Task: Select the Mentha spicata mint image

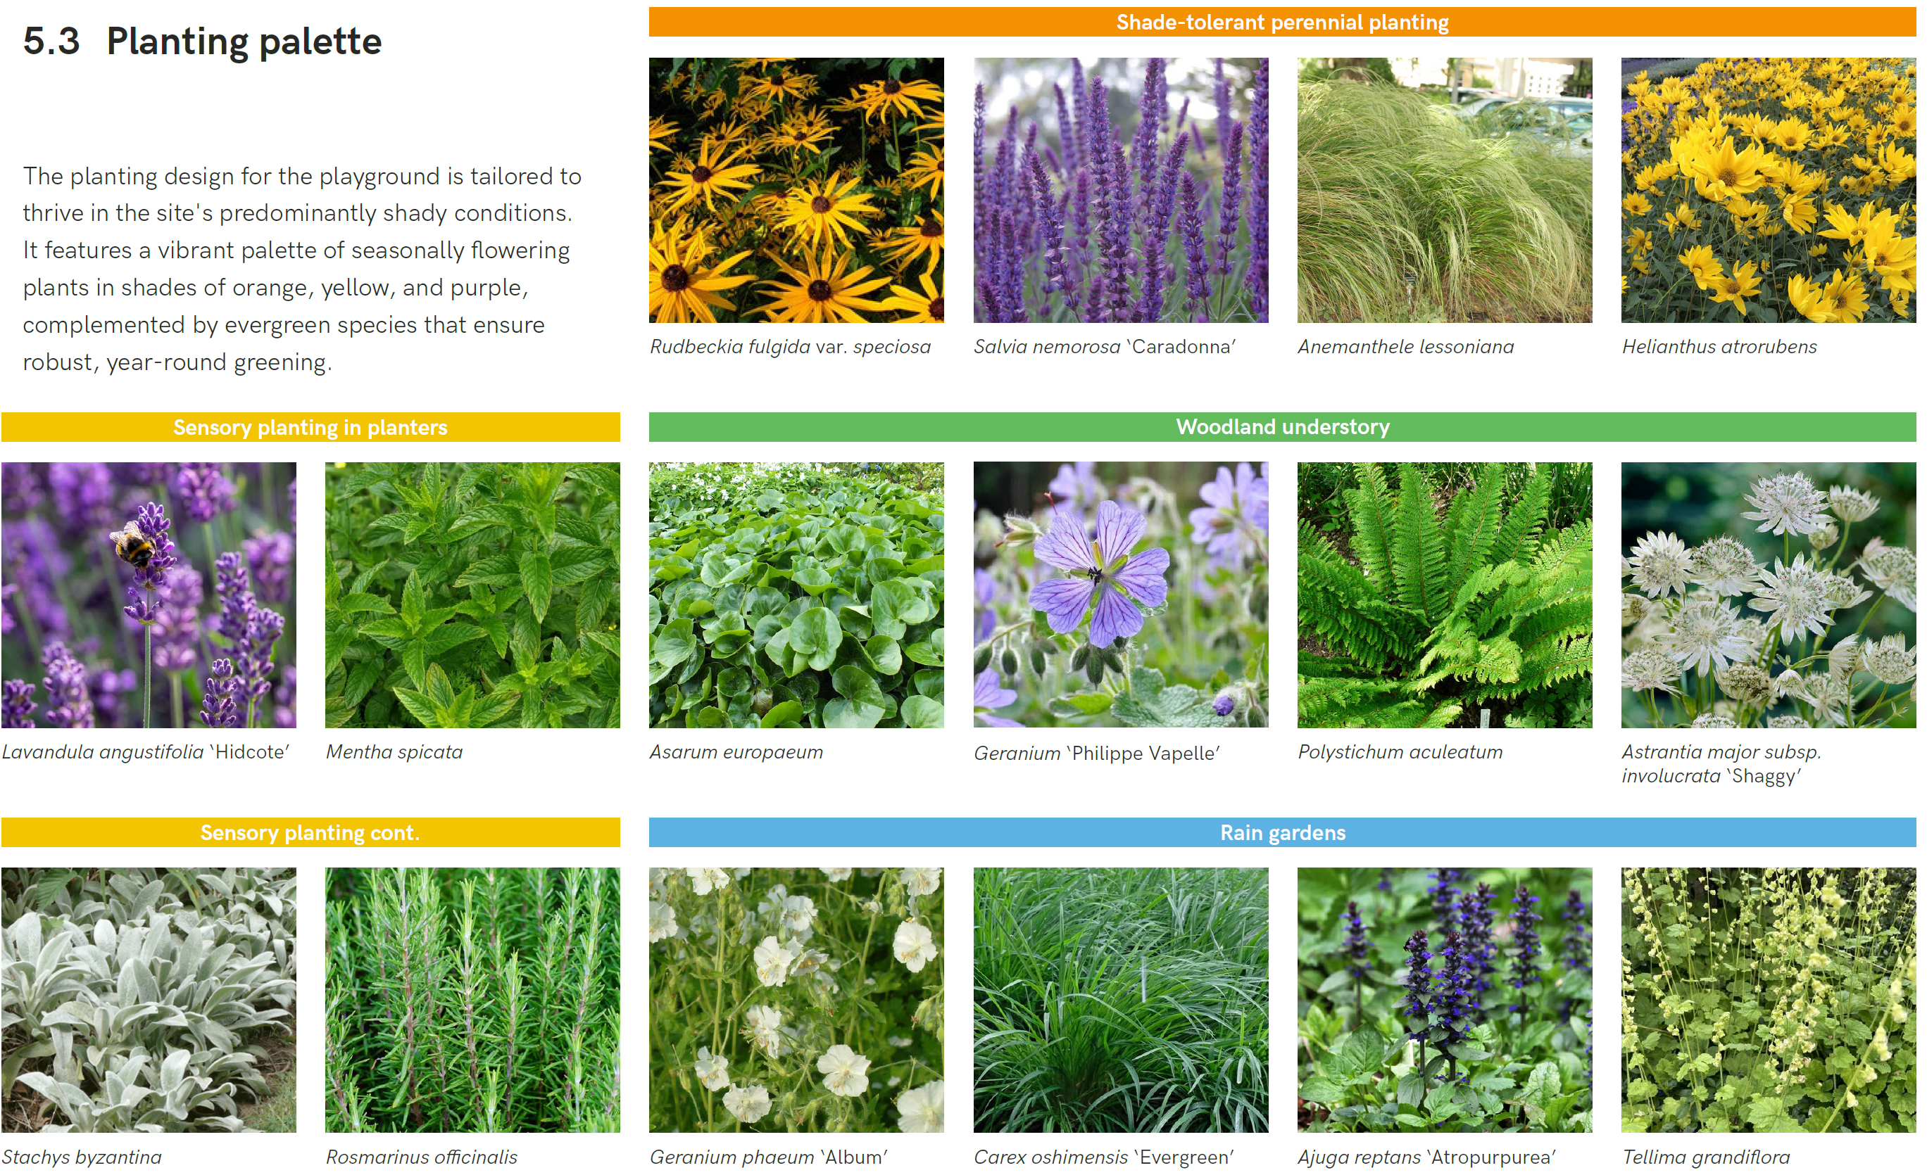Action: [x=472, y=594]
